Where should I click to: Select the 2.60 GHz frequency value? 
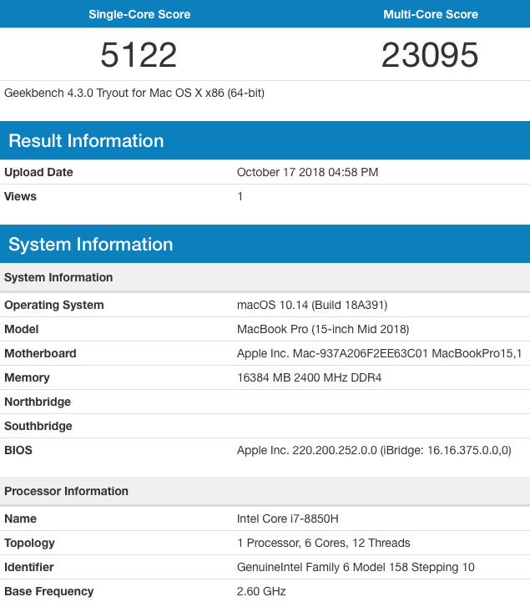261,591
